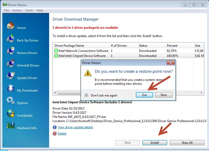This screenshot has width=209, height=151.
Task: Click the 100,00% percent cell
Action: [172, 56]
